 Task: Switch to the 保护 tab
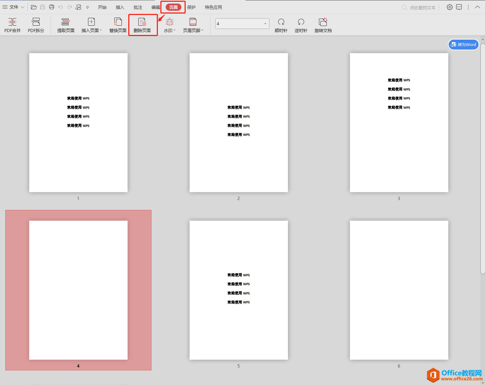[x=191, y=7]
